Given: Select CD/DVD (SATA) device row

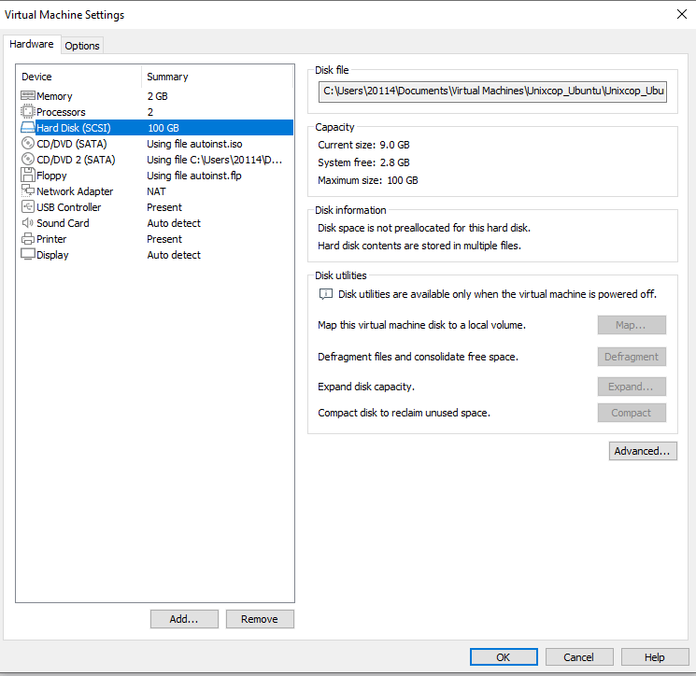Looking at the screenshot, I should [156, 144].
